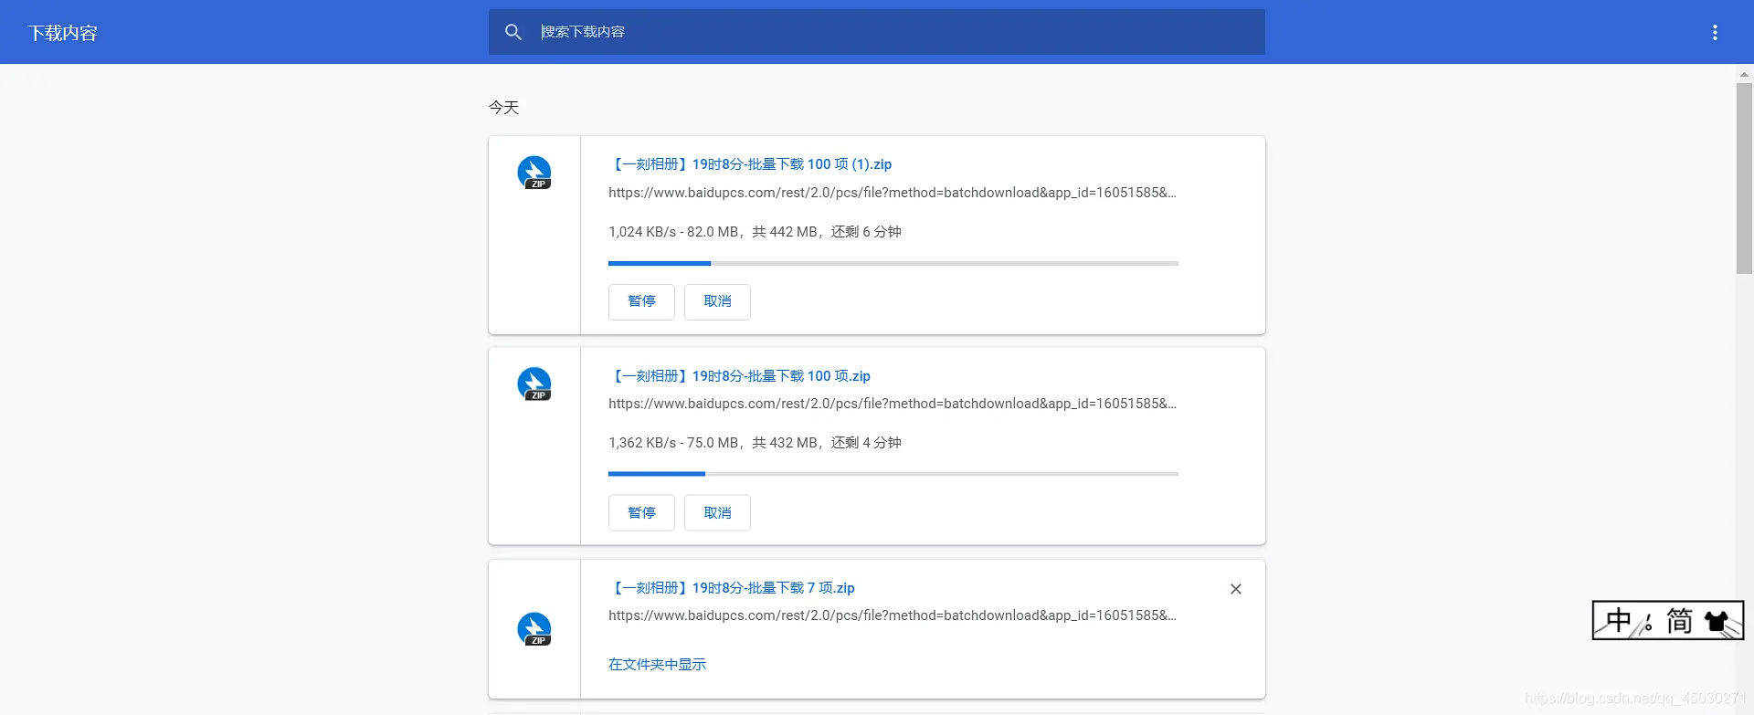The width and height of the screenshot is (1754, 715).
Task: Click the shirt skin icon in IME bar
Action: (x=1717, y=622)
